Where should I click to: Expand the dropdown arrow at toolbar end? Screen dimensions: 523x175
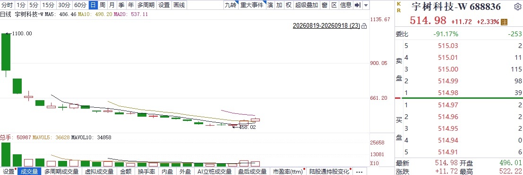click(x=366, y=5)
